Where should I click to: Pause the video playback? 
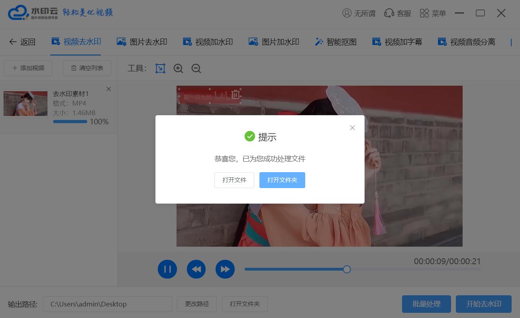pos(167,269)
